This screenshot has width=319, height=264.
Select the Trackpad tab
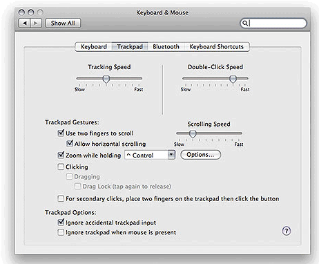pyautogui.click(x=130, y=47)
